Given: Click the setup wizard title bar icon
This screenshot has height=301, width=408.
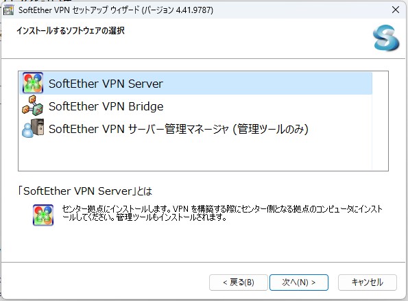Looking at the screenshot, I should (9, 10).
